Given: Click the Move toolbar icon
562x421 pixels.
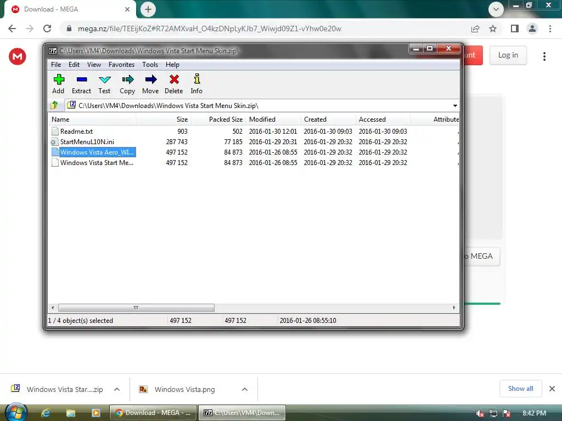Looking at the screenshot, I should point(150,79).
